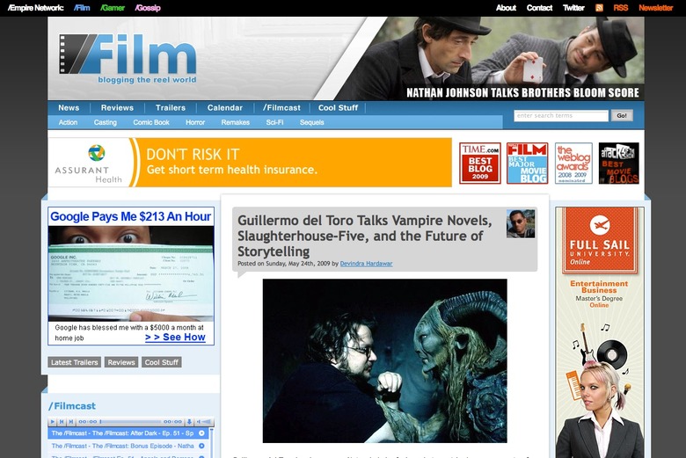Screen dimensions: 686x458
Task: Open the News navigation tab
Action: (x=69, y=107)
